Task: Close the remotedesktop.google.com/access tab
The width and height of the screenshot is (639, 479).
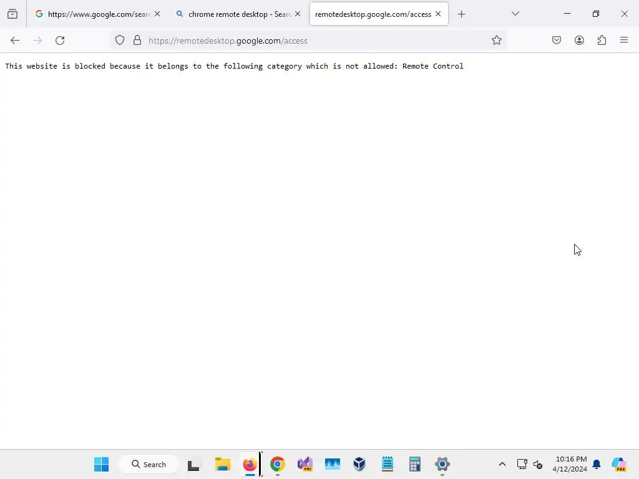Action: click(x=438, y=14)
